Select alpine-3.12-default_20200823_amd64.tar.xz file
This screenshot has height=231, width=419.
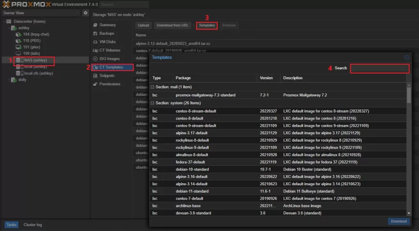(x=173, y=43)
